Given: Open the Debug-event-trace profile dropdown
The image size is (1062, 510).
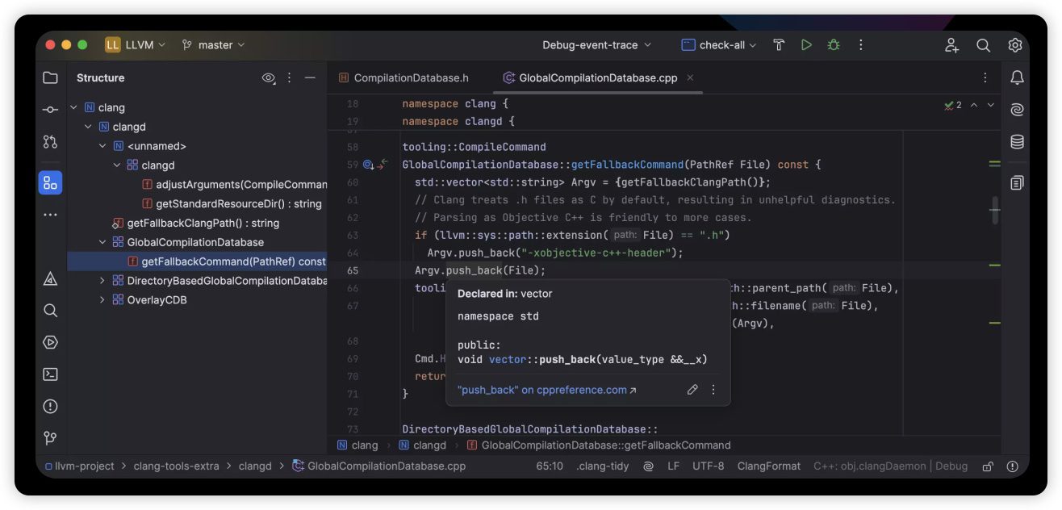Looking at the screenshot, I should click(x=596, y=45).
